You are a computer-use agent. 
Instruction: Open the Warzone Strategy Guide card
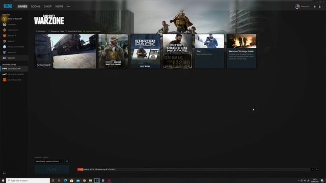point(241,51)
